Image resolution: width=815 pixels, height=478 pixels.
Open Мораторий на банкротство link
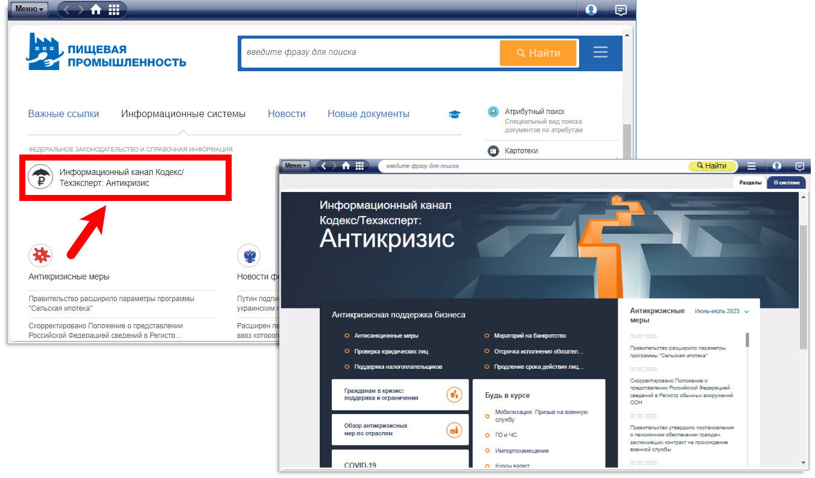coord(530,336)
